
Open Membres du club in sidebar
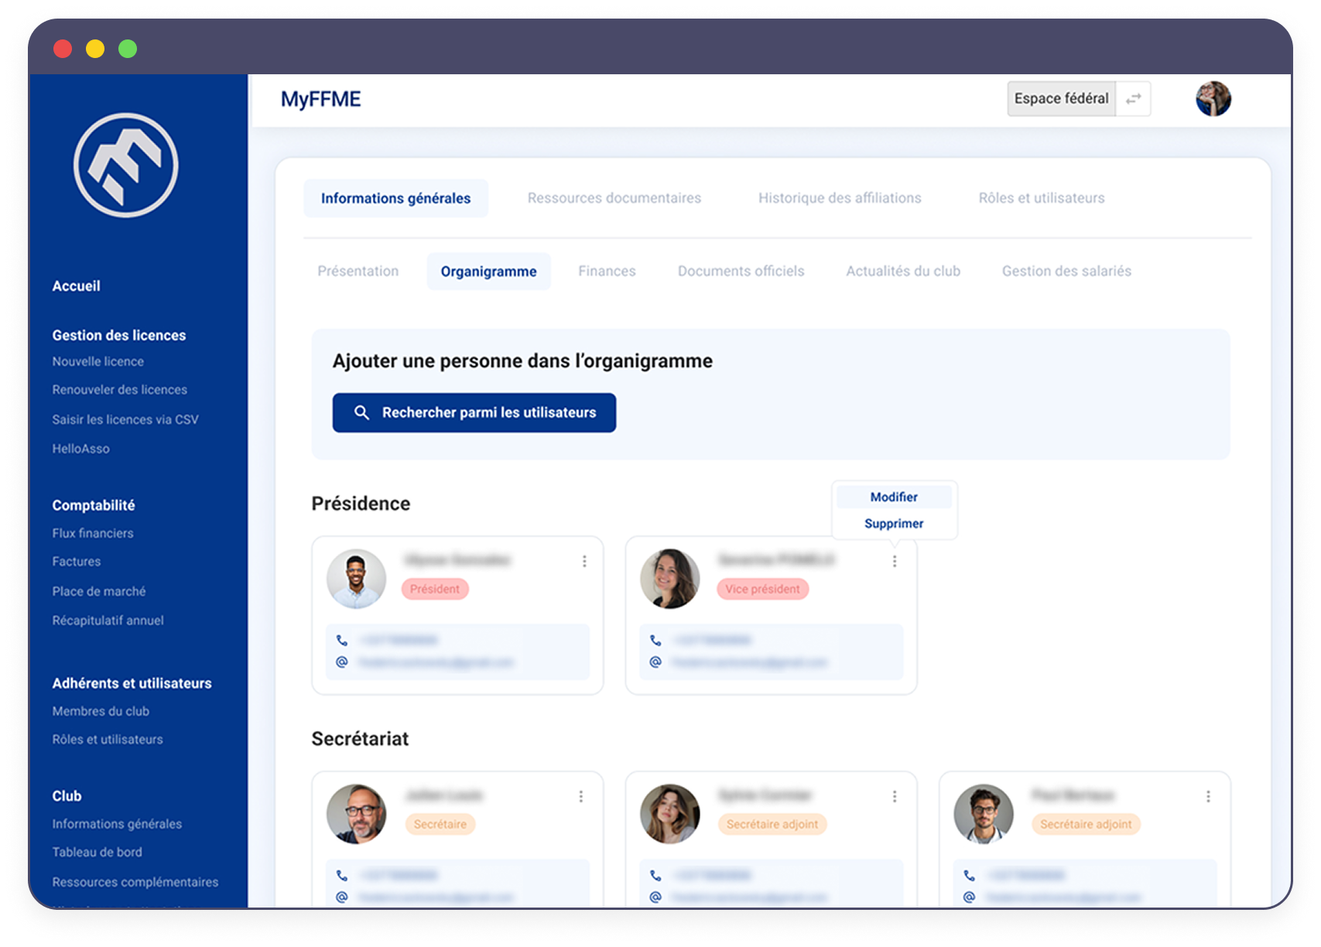pos(101,711)
